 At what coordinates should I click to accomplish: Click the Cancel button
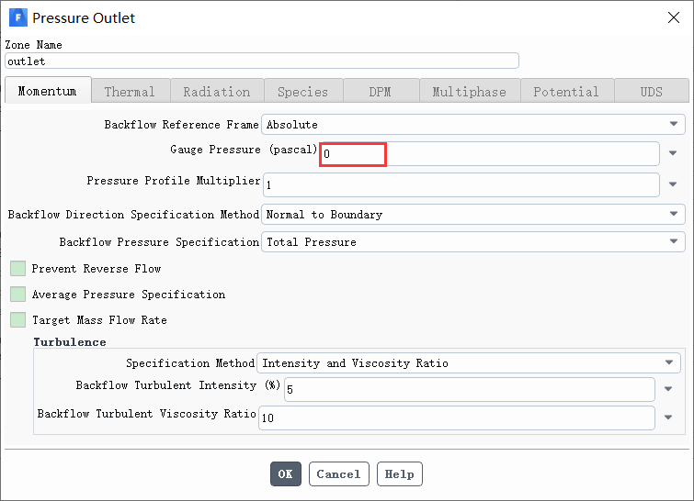coord(338,474)
